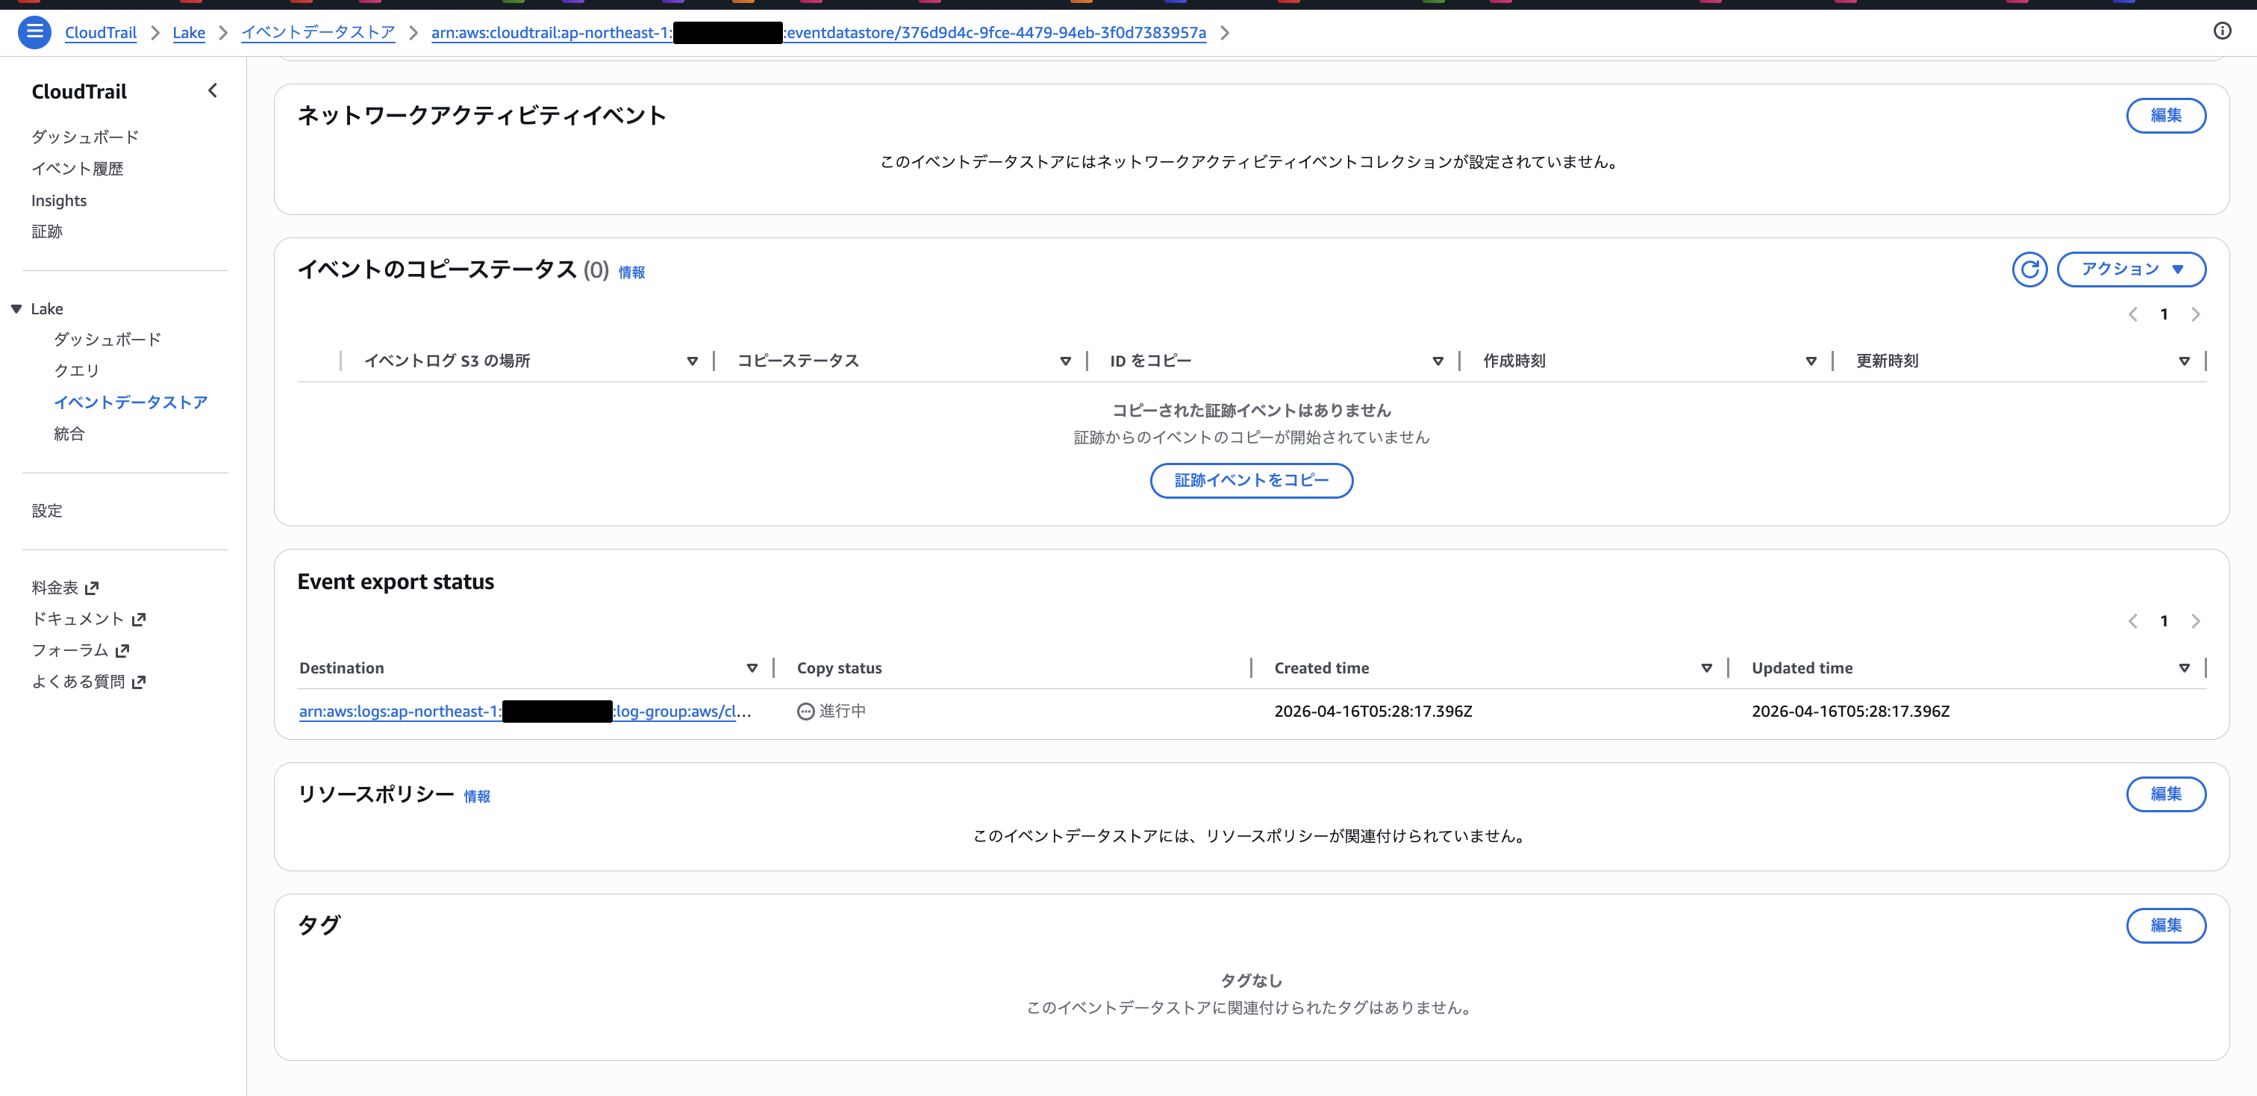Open the 料金表 external link
The image size is (2257, 1096).
point(65,588)
